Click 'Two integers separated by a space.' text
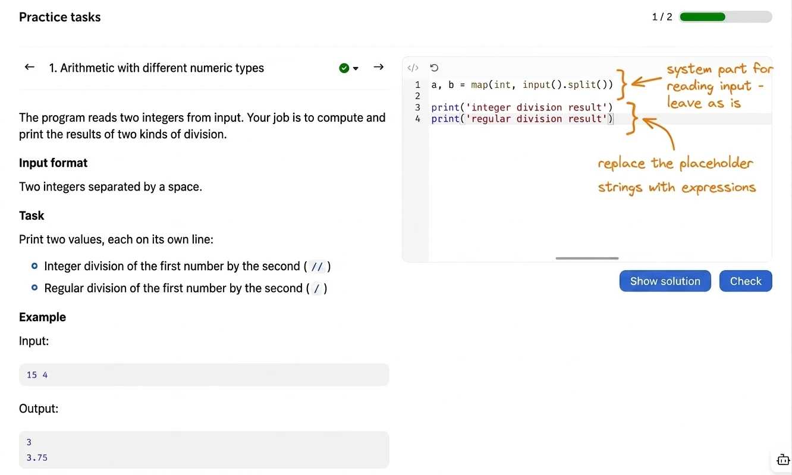Viewport: 792px width, 475px height. (x=111, y=186)
